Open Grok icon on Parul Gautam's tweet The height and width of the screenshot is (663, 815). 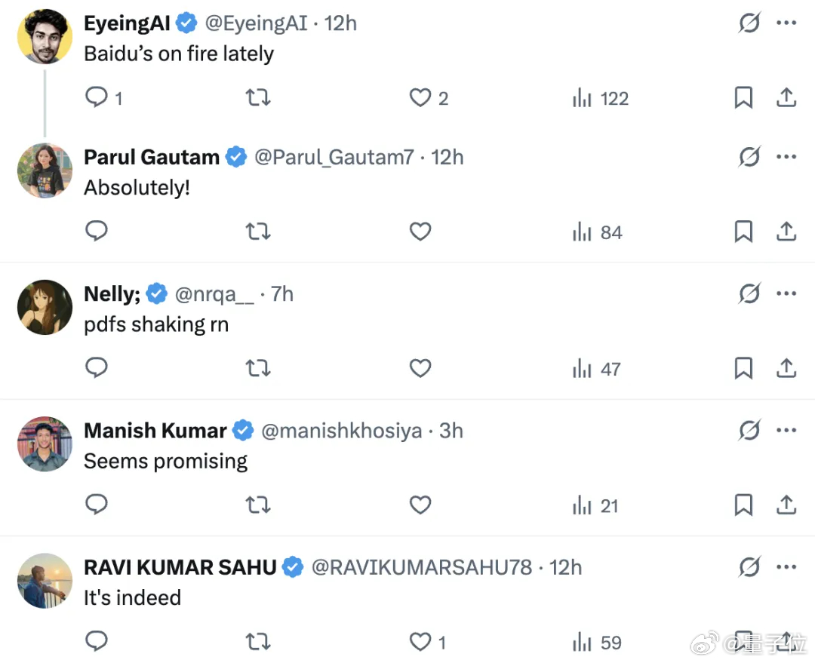coord(749,157)
